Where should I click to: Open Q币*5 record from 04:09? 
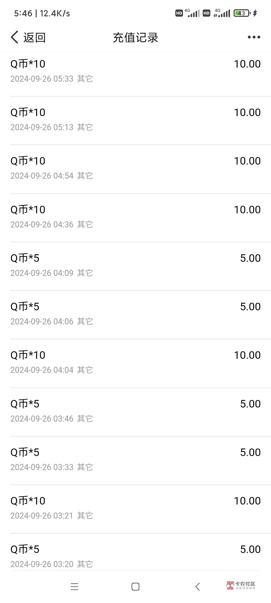(x=135, y=265)
